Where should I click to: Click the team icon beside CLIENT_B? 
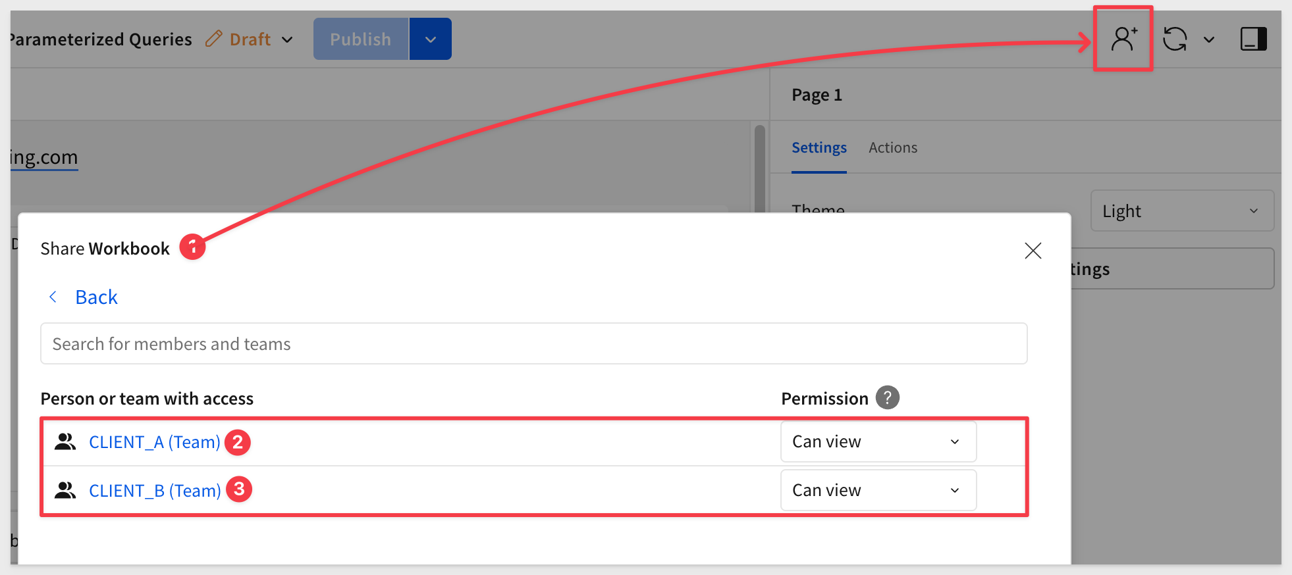(x=65, y=491)
